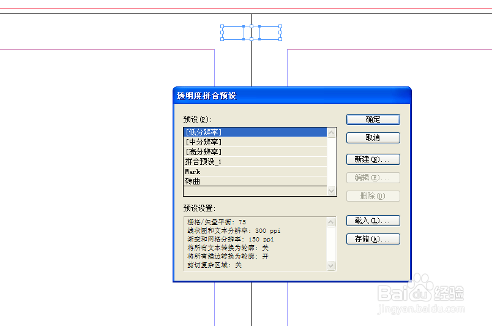Cancel the dialog with 取消
This screenshot has height=326, width=492.
pos(373,138)
